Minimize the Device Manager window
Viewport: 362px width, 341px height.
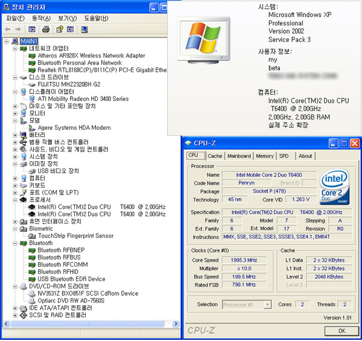pyautogui.click(x=154, y=7)
